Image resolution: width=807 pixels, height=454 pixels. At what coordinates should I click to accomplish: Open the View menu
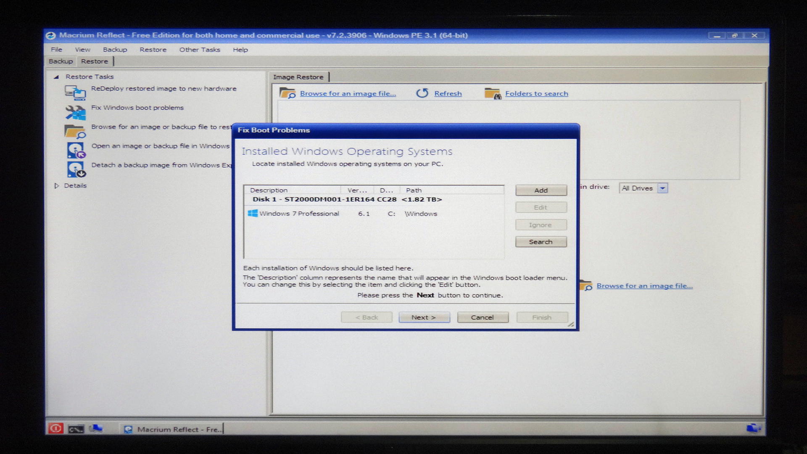click(82, 50)
